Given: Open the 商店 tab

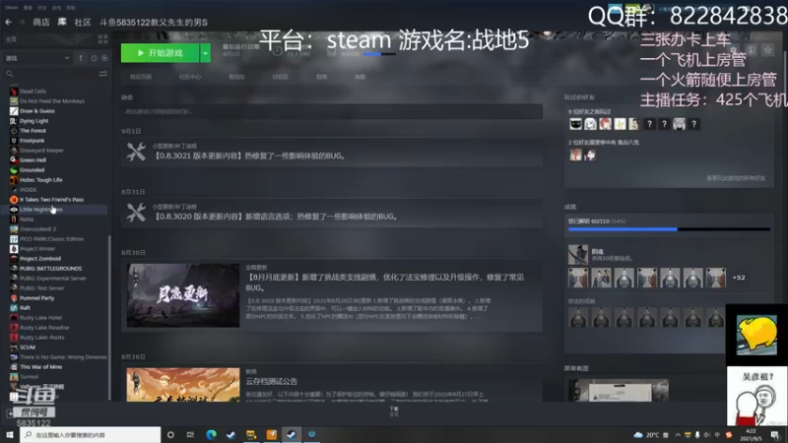Looking at the screenshot, I should click(x=41, y=22).
